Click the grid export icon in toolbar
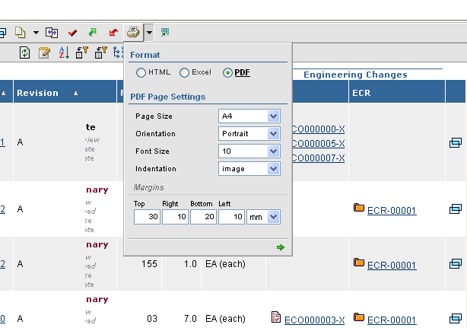Viewport: 467px width, 328px height. pos(165,33)
